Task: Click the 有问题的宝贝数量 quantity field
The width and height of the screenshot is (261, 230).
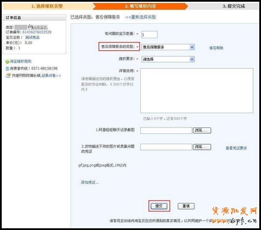Action: pyautogui.click(x=149, y=34)
